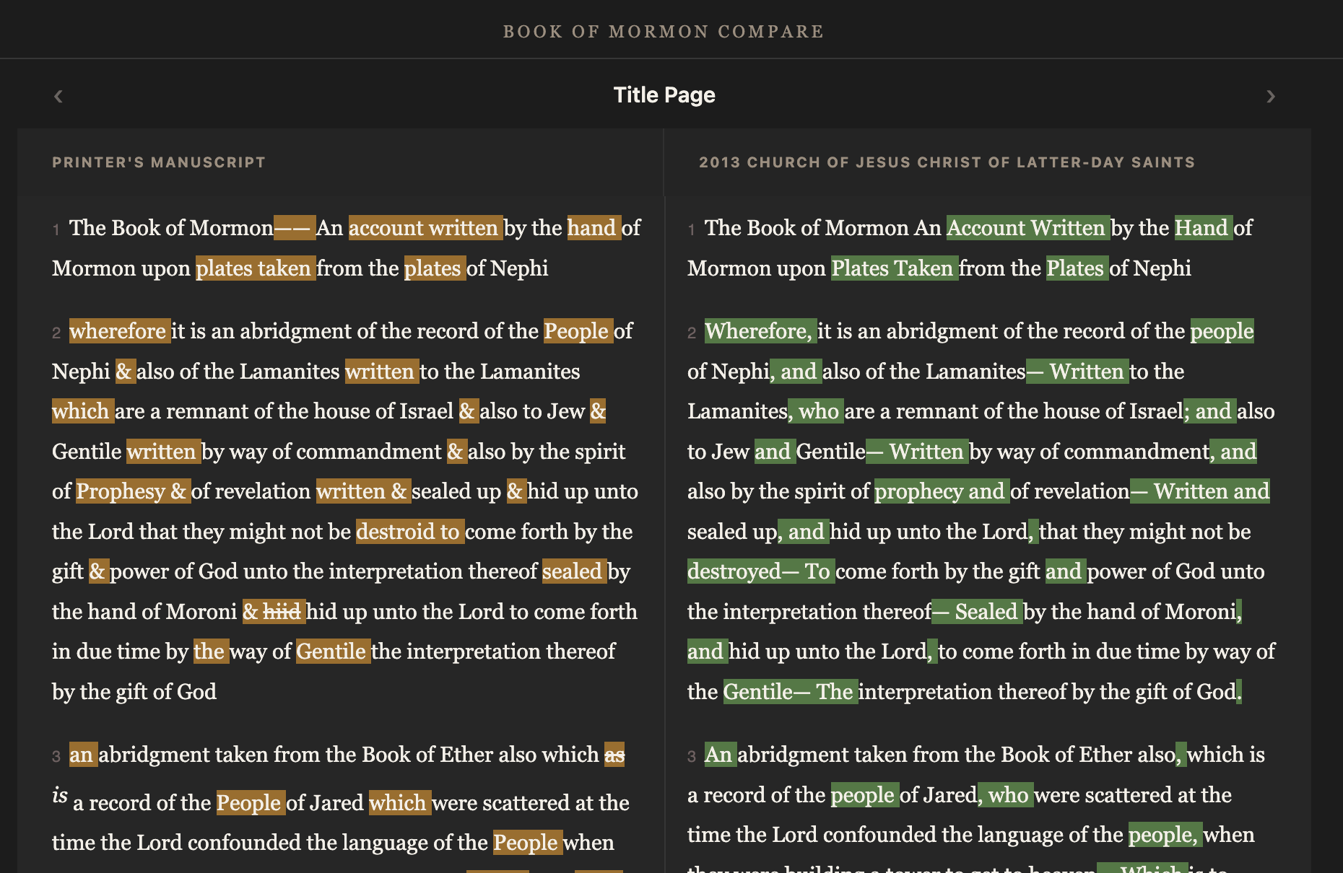Click highlighted 'Gentile' before 'the interpretation' in manuscript
The image size is (1343, 873).
click(x=333, y=652)
